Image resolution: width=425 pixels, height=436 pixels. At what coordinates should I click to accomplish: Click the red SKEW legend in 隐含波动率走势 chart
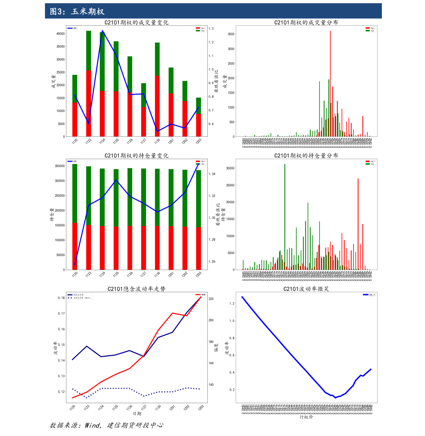[201, 295]
